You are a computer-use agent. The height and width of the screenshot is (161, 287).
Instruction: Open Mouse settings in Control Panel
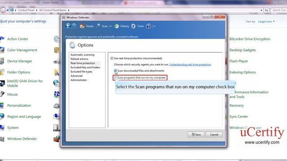click(13, 94)
